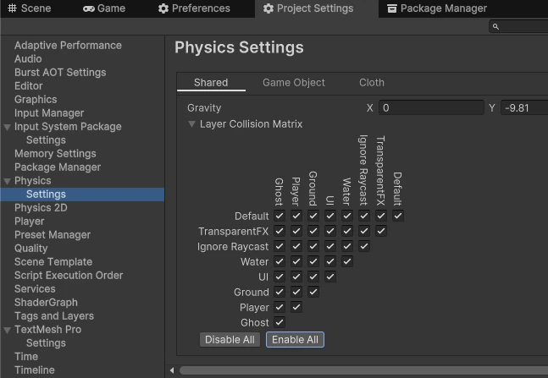Screen dimensions: 548x378
Task: Open Services settings
Action: [x=35, y=289]
